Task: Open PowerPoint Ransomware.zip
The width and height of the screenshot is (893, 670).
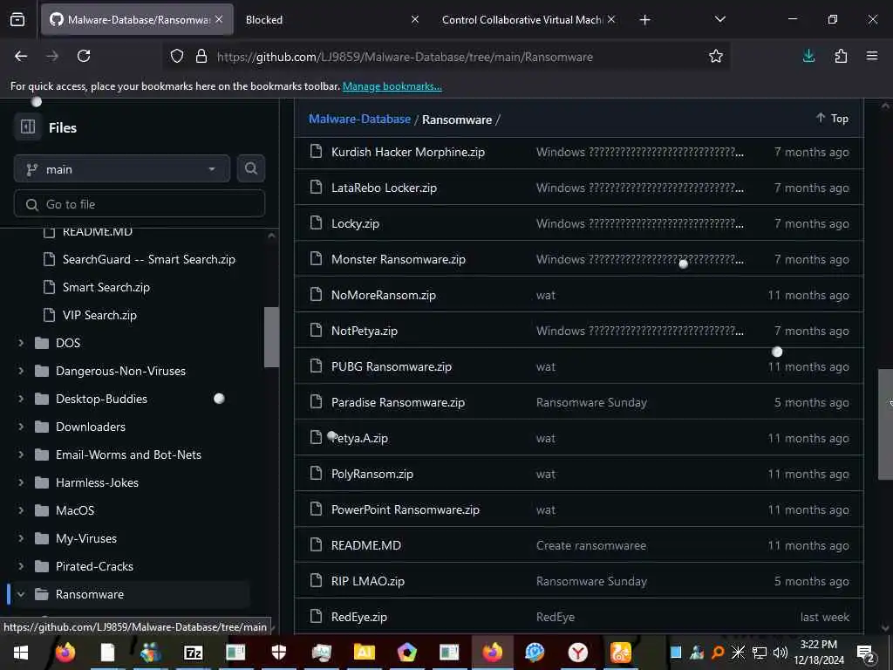Action: coord(405,509)
